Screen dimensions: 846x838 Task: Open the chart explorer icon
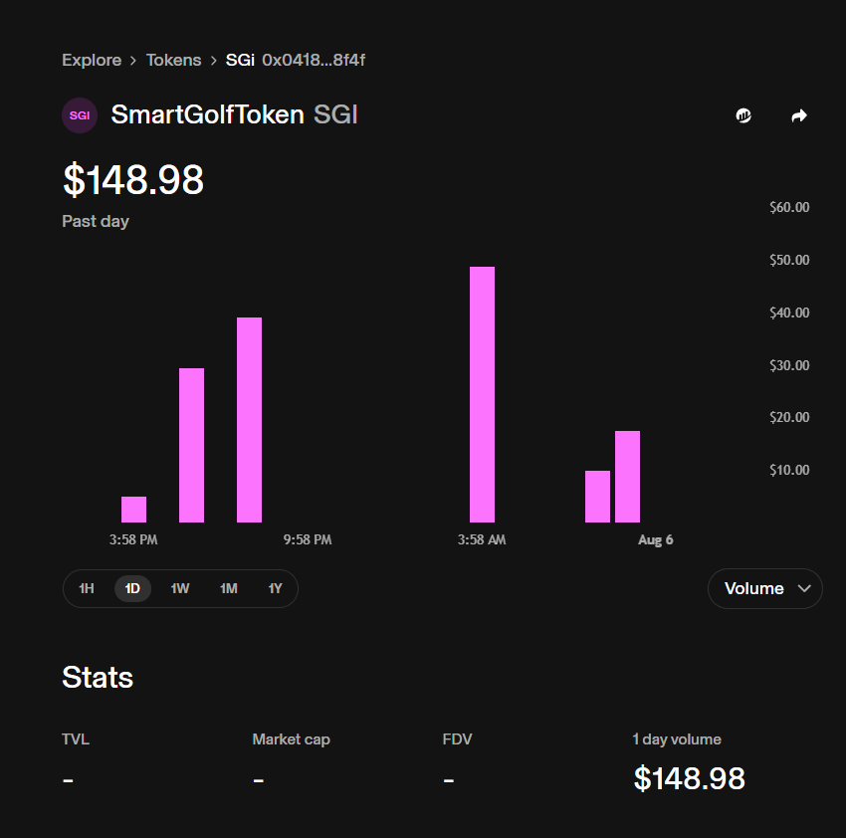tap(743, 115)
